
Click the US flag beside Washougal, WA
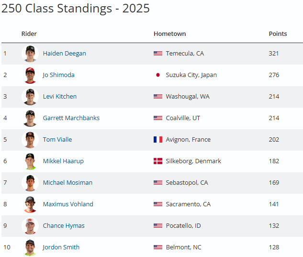click(x=158, y=97)
